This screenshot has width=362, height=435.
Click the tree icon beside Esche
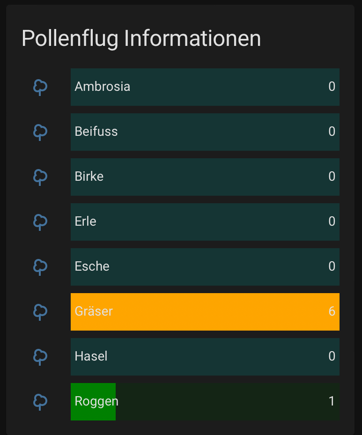[40, 267]
